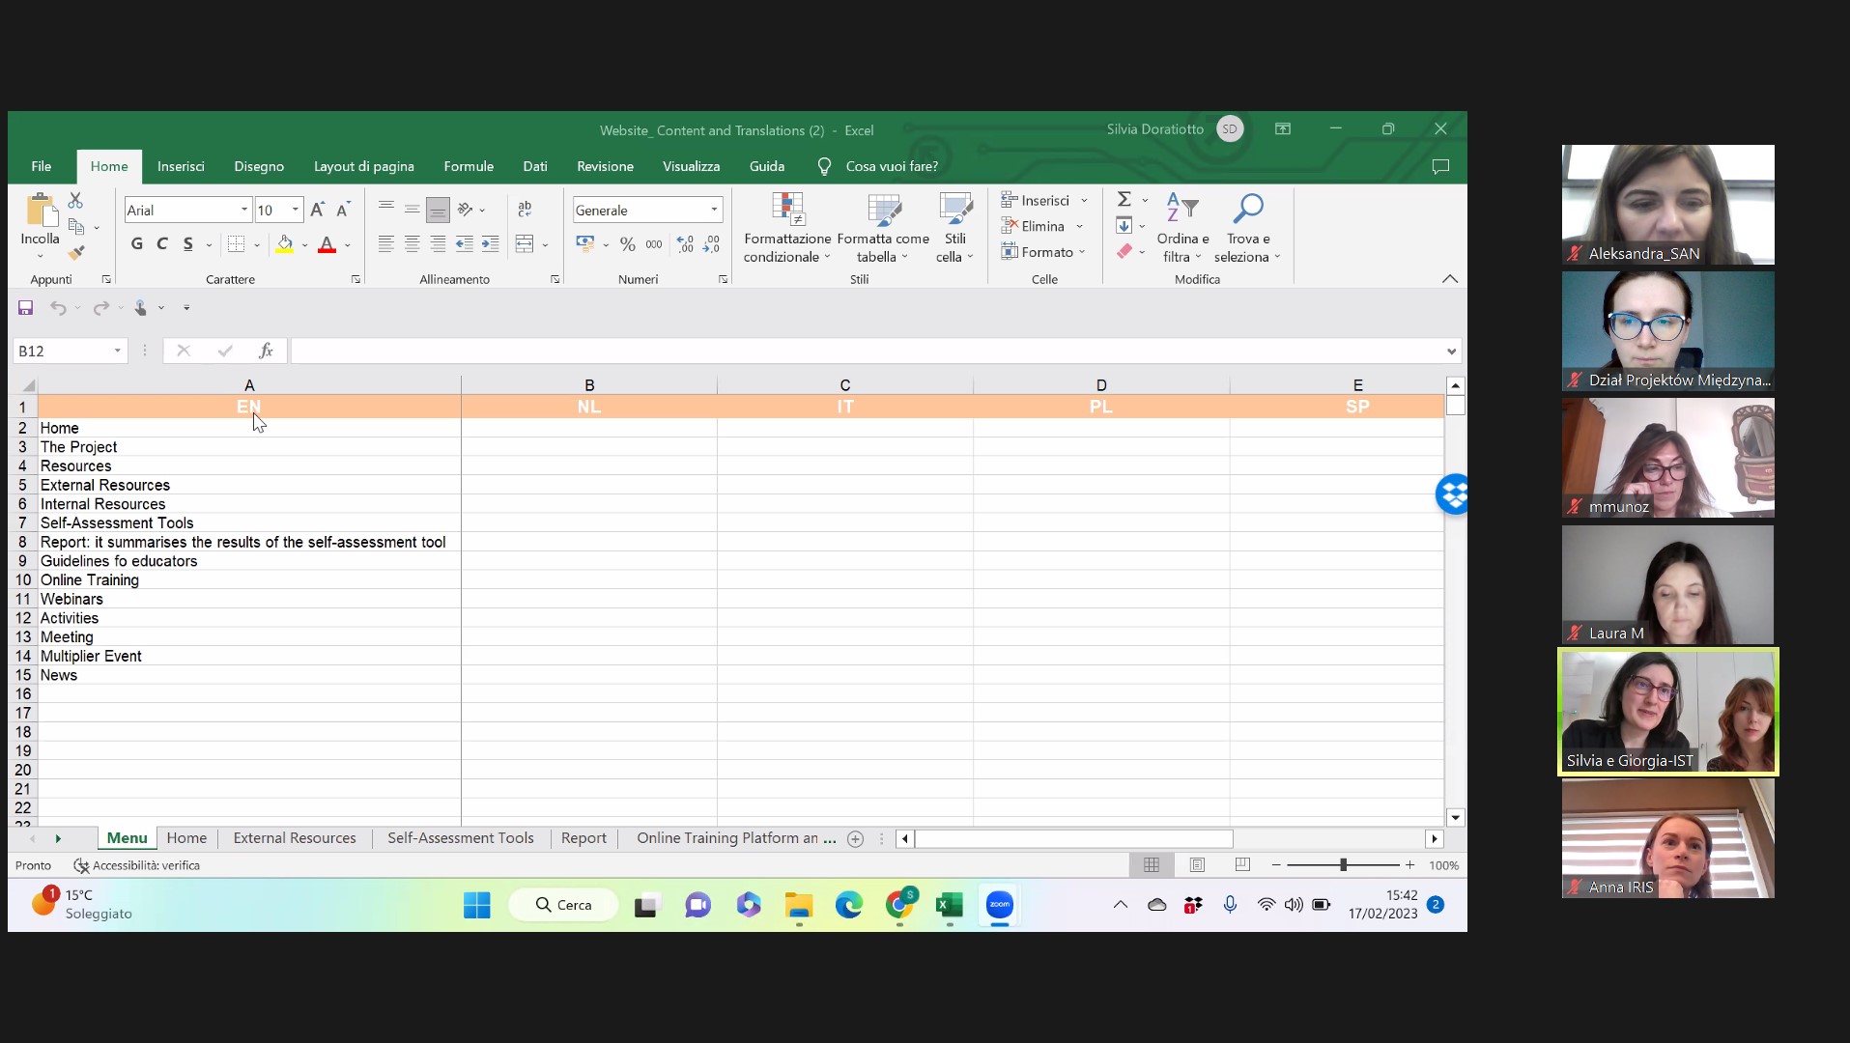Click the Fill down arrow icon

[x=1124, y=225]
